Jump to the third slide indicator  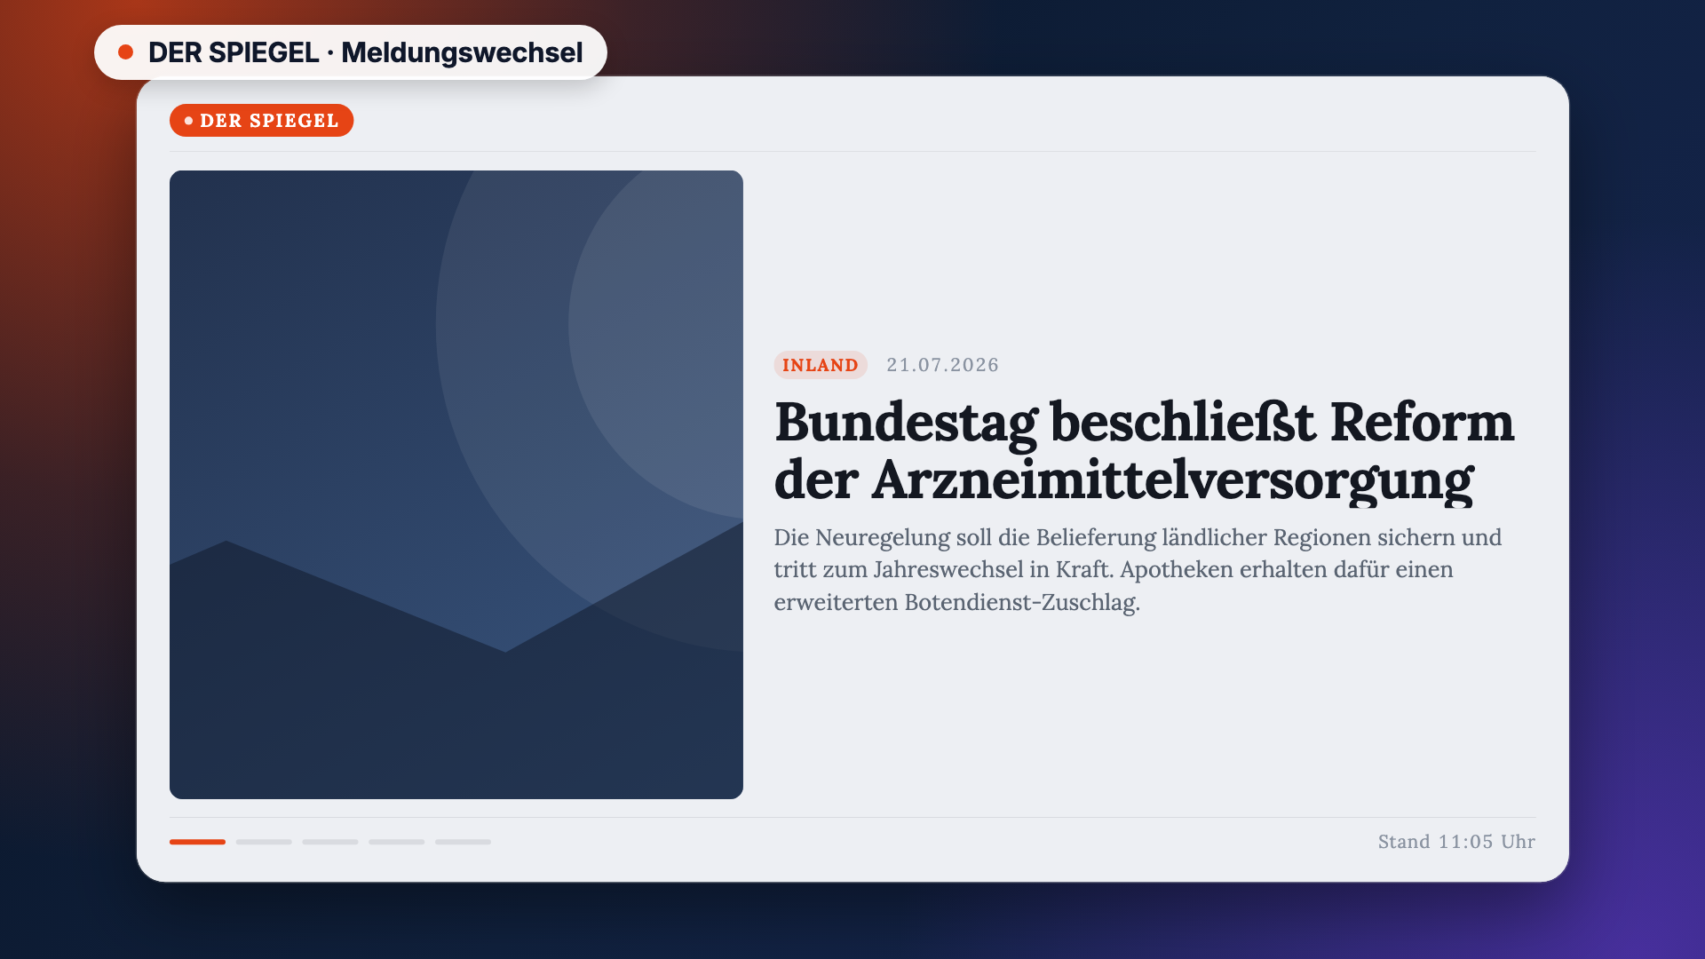coord(330,842)
